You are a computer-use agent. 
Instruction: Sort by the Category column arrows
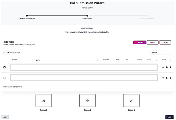point(110,60)
